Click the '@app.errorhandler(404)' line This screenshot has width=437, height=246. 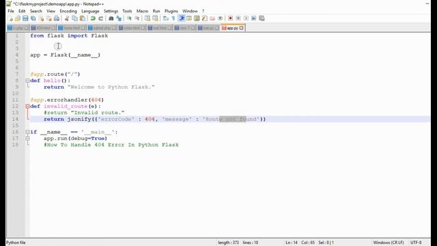coord(67,100)
